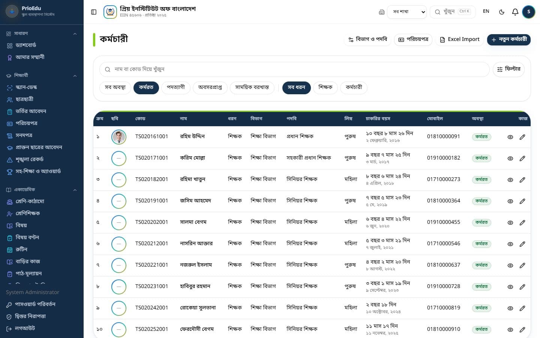The image size is (540, 338).
Task: View ফেরদৌসী বেগম details eye icon
Action: [510, 330]
